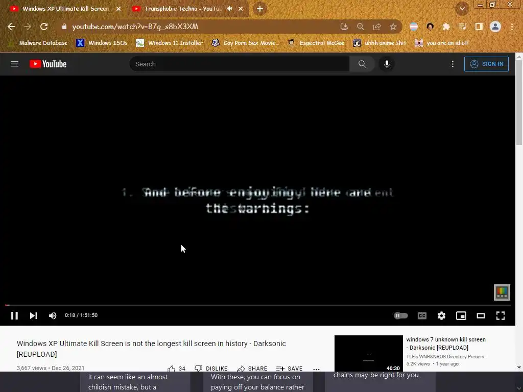The height and width of the screenshot is (392, 523).
Task: Pause the video
Action: [x=14, y=315]
